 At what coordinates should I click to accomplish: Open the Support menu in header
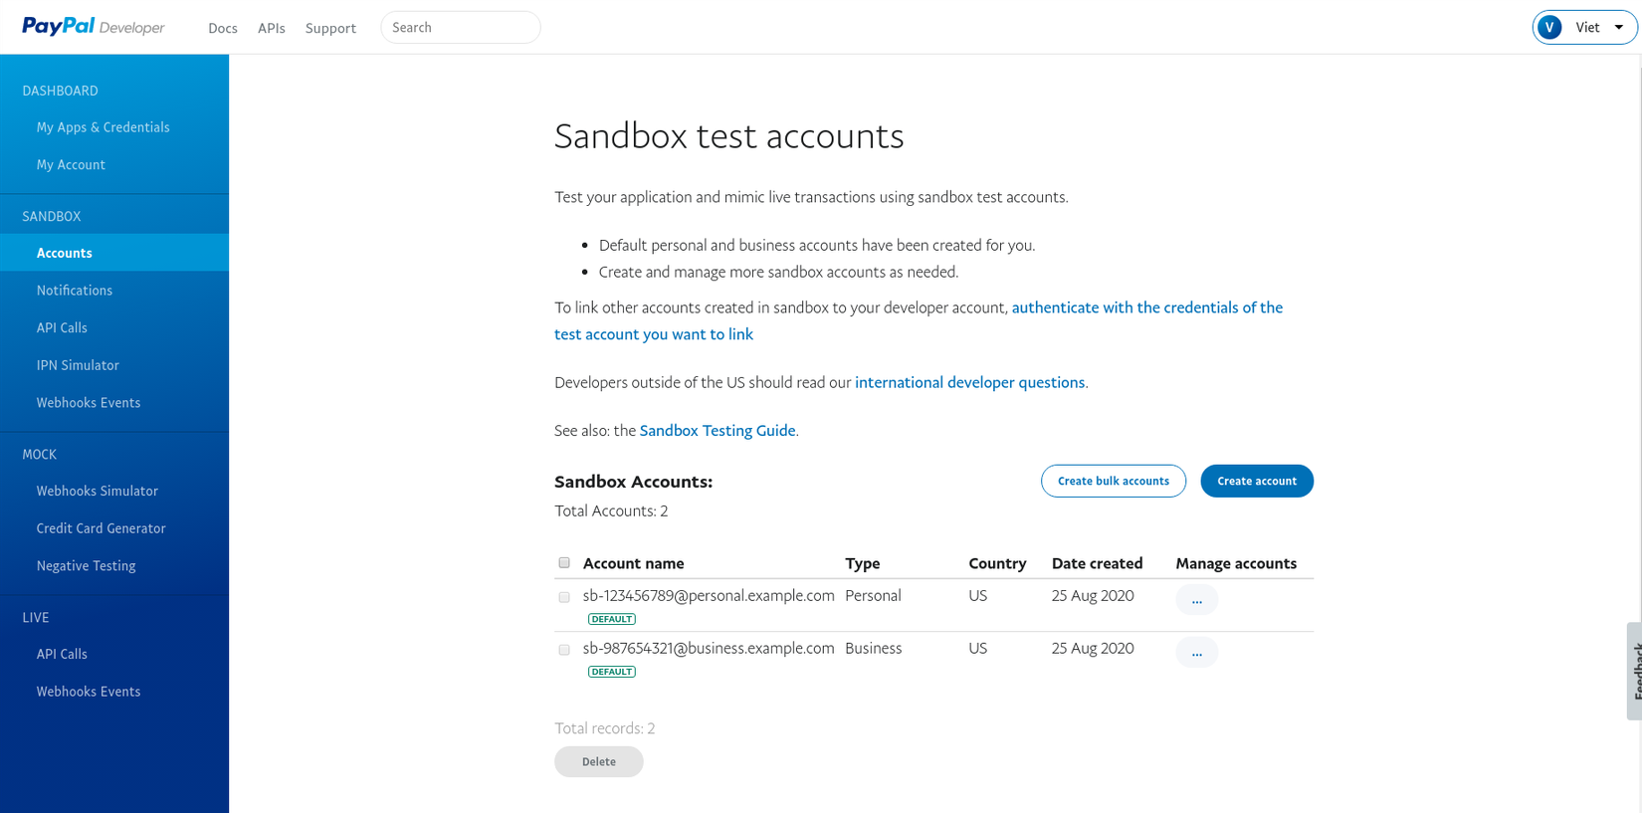point(330,28)
